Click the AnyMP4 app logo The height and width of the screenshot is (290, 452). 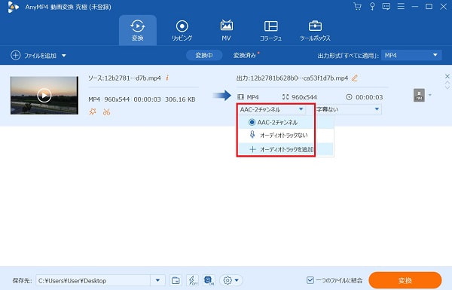[13, 7]
